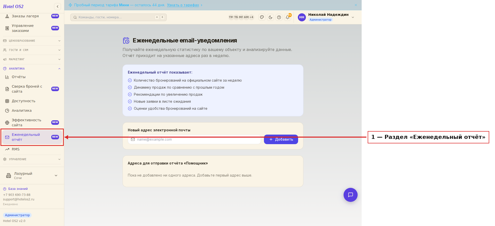Click the ТМ user avatar
The height and width of the screenshot is (226, 495).
[x=231, y=17]
